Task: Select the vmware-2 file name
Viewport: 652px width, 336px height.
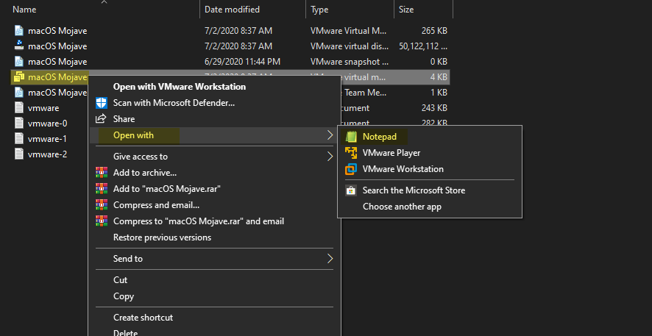Action: coord(47,154)
